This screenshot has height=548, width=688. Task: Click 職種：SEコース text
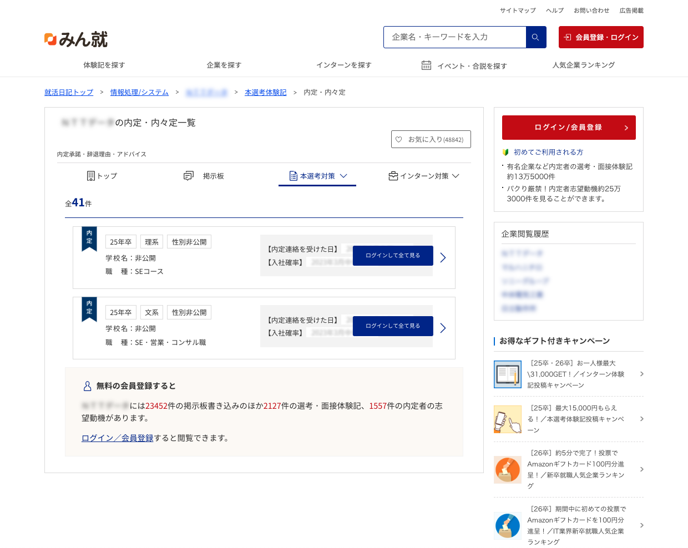(x=134, y=272)
